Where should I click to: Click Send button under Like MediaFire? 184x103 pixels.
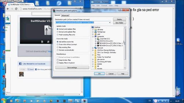[30, 69]
